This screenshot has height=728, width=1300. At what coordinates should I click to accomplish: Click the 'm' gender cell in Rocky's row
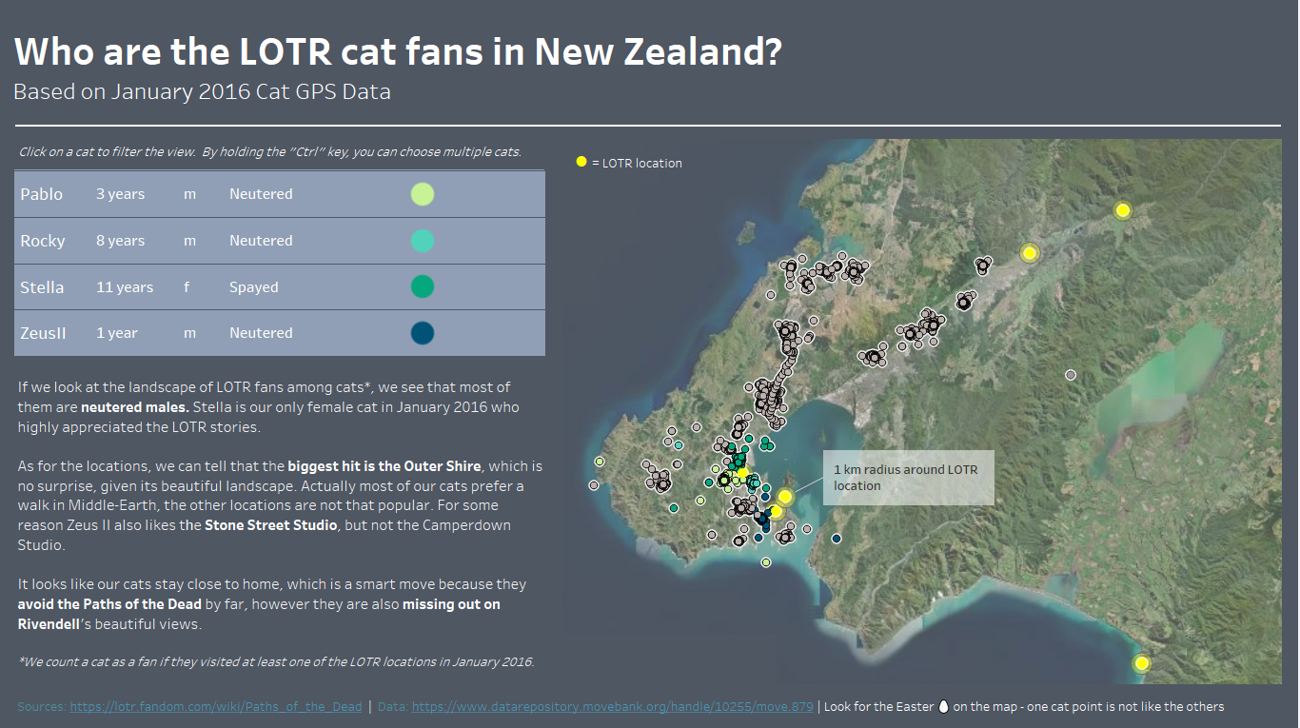tap(190, 241)
